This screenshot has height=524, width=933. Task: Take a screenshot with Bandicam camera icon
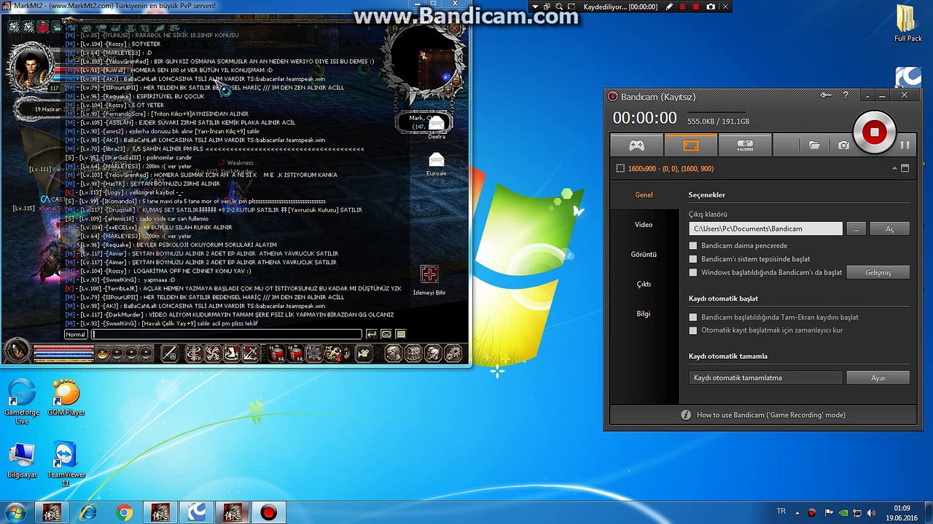pos(843,146)
